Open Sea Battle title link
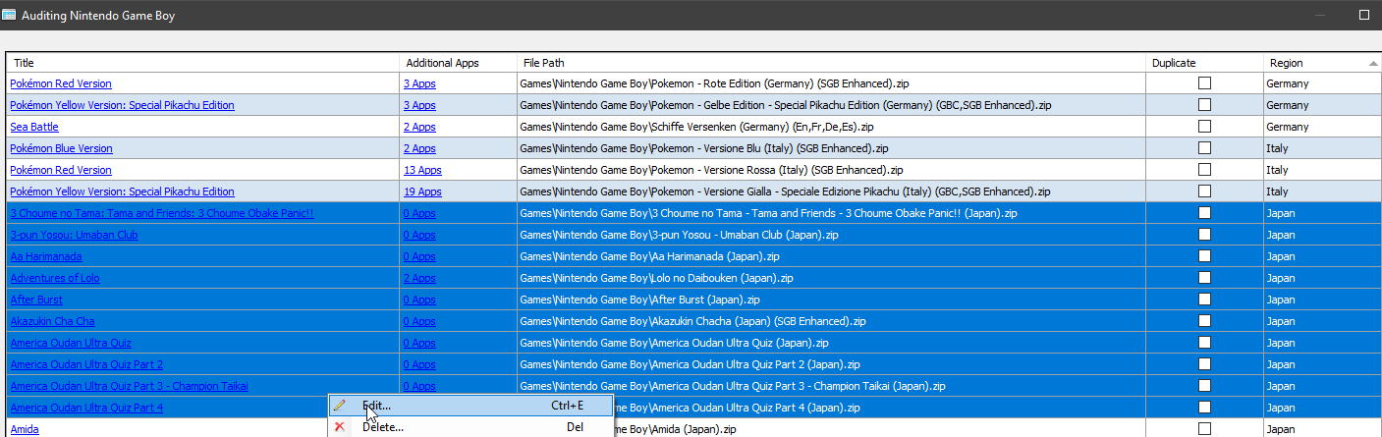The height and width of the screenshot is (437, 1382). point(34,127)
